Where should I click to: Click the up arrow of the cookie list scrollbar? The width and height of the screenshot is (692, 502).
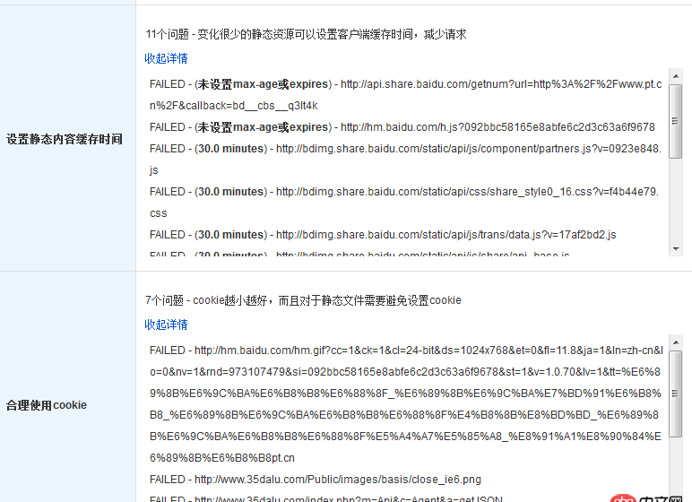pos(676,342)
